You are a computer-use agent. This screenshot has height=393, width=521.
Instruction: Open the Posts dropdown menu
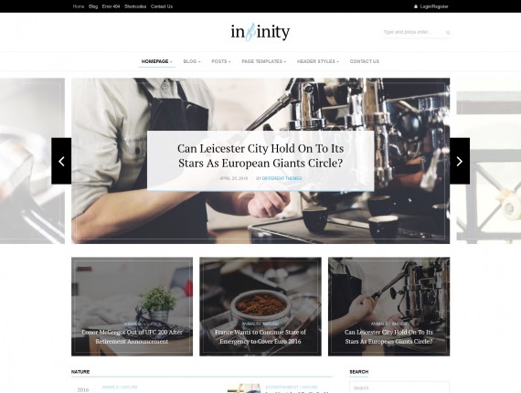[x=221, y=61]
